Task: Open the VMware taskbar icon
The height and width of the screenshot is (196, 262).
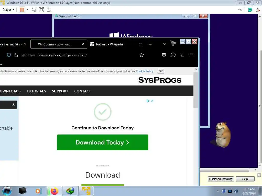Action: [86, 191]
